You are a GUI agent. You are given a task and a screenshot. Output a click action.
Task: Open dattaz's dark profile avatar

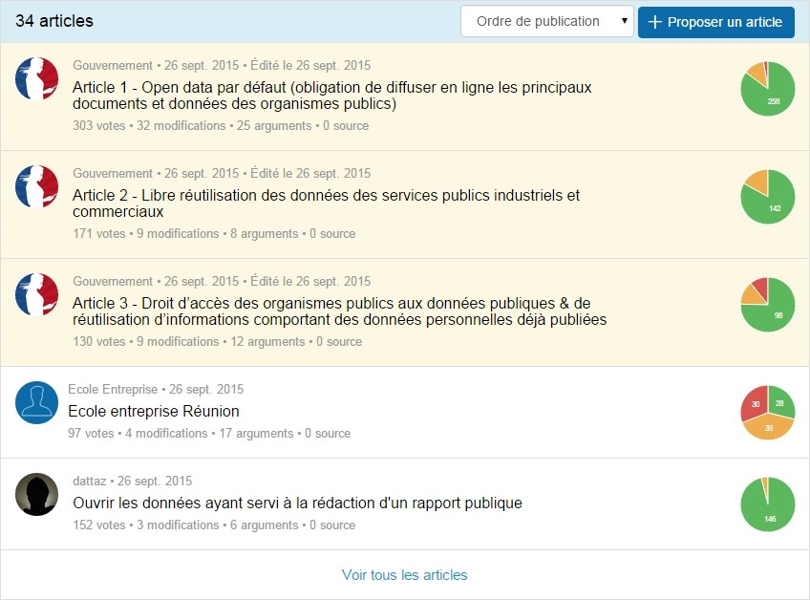coord(37,495)
